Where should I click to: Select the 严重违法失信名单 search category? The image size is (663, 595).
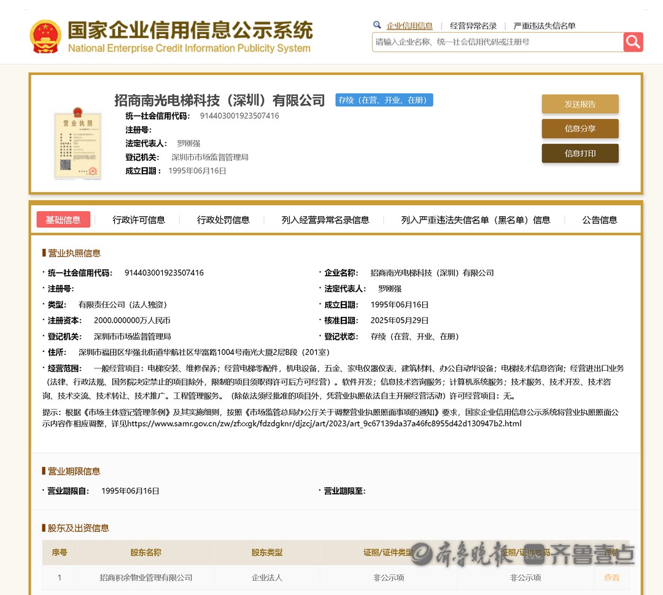545,26
